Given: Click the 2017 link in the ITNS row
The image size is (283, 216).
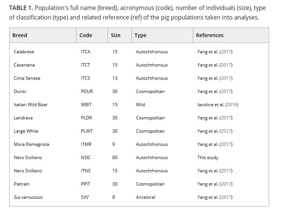Looking at the screenshot, I should [226, 171].
